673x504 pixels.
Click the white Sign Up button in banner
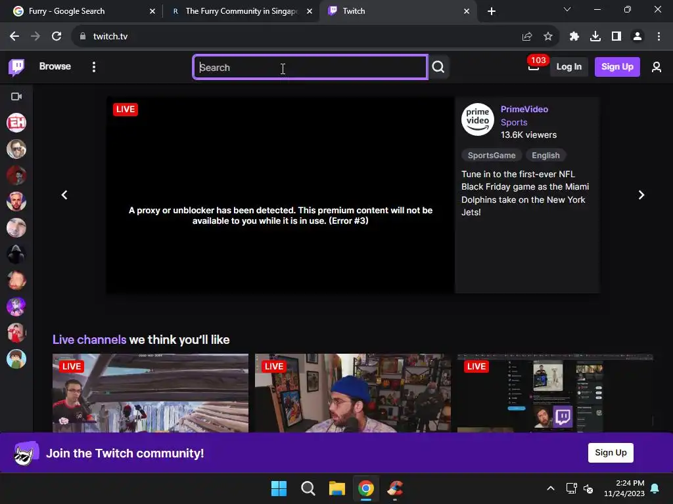[611, 453]
